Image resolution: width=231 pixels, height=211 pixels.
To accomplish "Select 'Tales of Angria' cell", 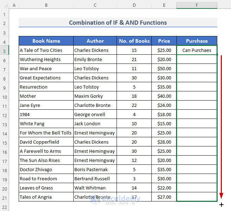I will pos(46,197).
